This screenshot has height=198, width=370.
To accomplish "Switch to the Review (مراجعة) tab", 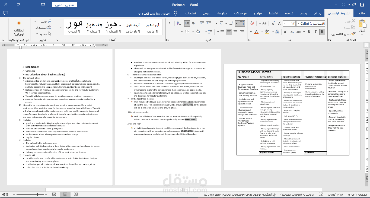I will (222, 13).
